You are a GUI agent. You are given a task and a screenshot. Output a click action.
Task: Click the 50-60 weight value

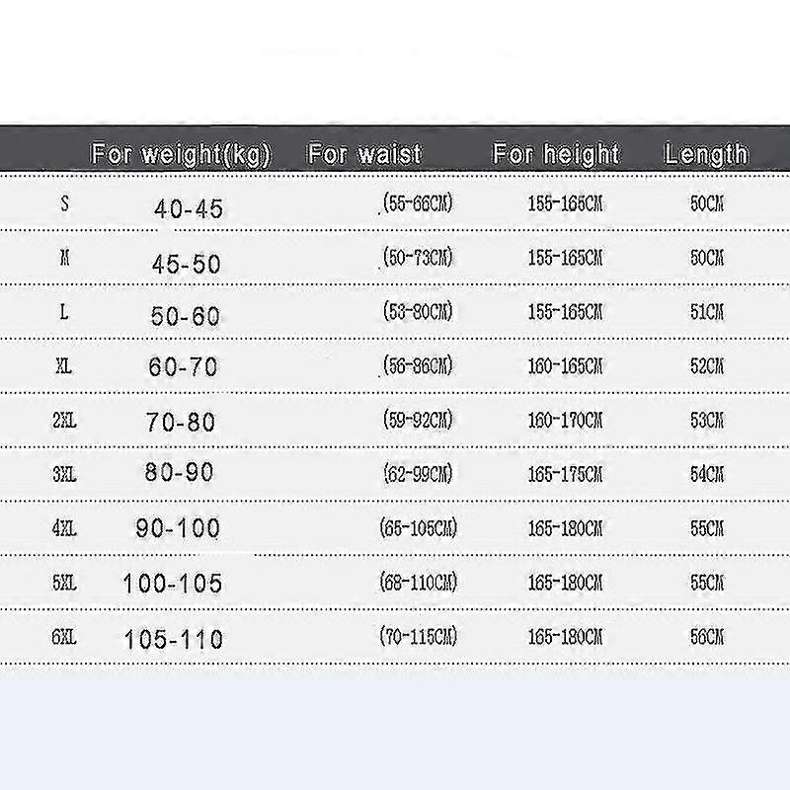pyautogui.click(x=186, y=316)
